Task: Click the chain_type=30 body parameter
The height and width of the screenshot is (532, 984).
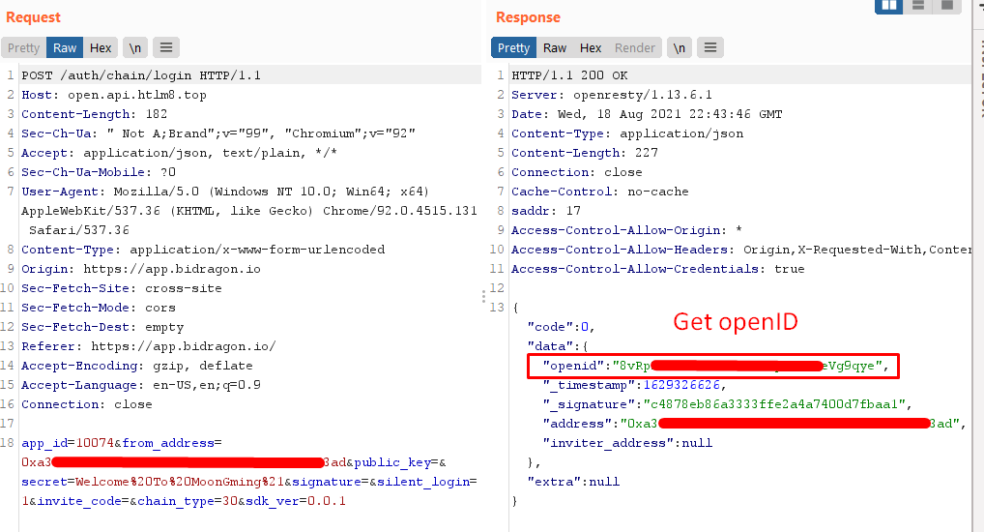Action: pyautogui.click(x=188, y=501)
